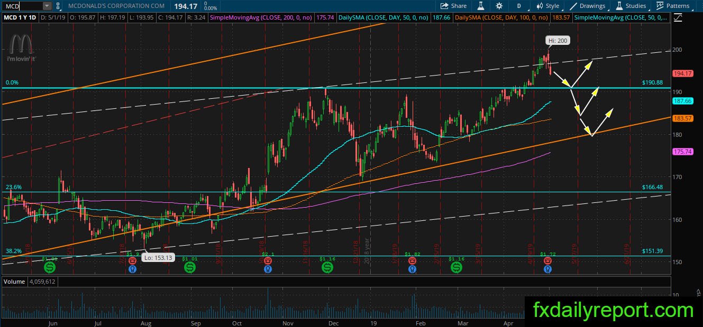Screen dimensions: 703x327
Task: Click the April conference call bulb icon
Action: [549, 269]
